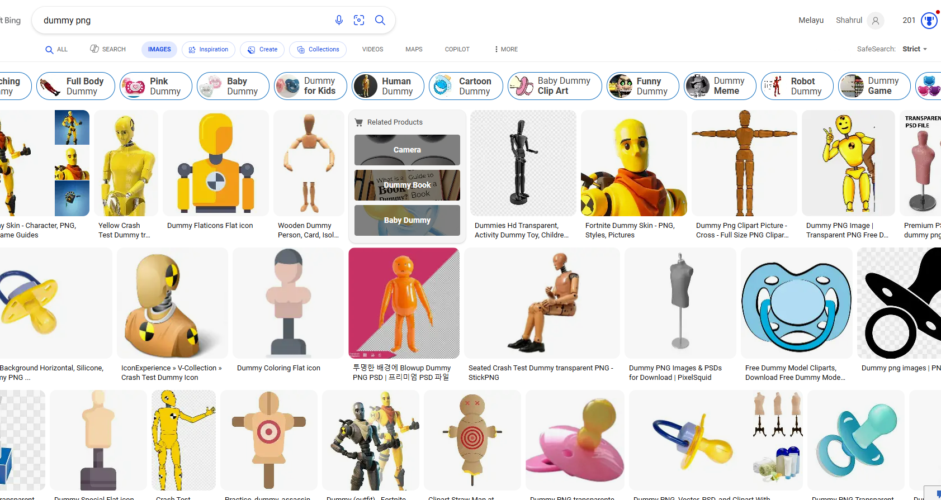Click the Shahrul profile avatar icon

click(x=876, y=21)
